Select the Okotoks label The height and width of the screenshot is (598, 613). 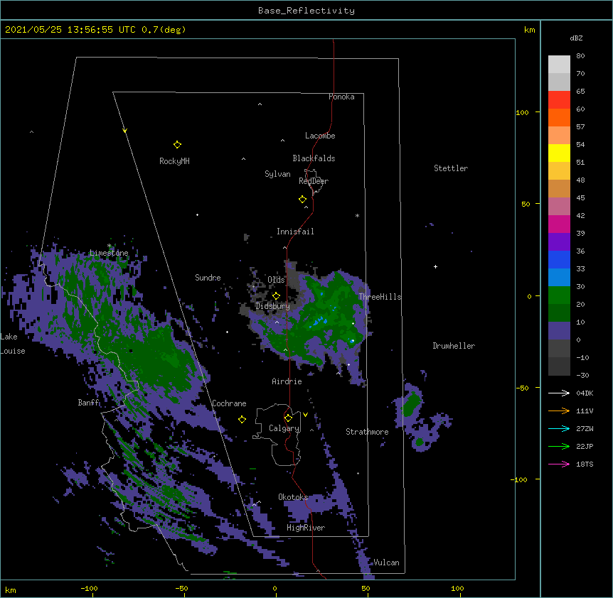[293, 497]
